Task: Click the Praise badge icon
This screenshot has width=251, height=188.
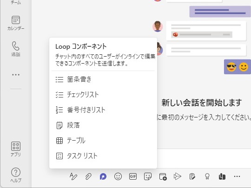Action: click(x=207, y=176)
